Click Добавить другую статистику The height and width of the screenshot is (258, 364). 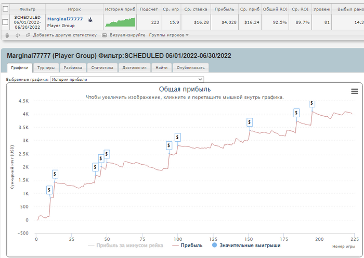point(65,35)
